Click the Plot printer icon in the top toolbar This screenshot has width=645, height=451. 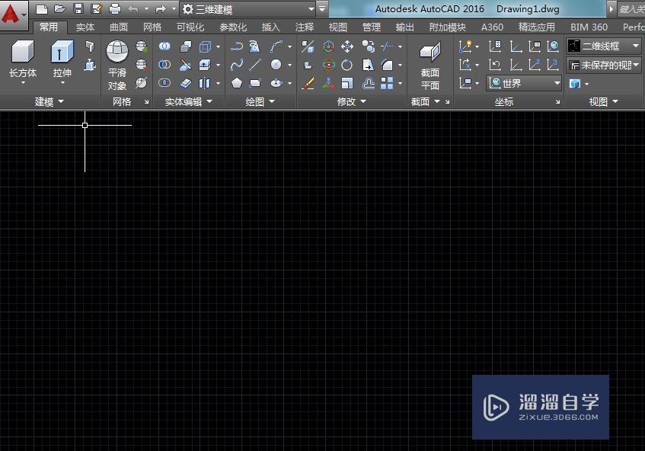point(115,9)
